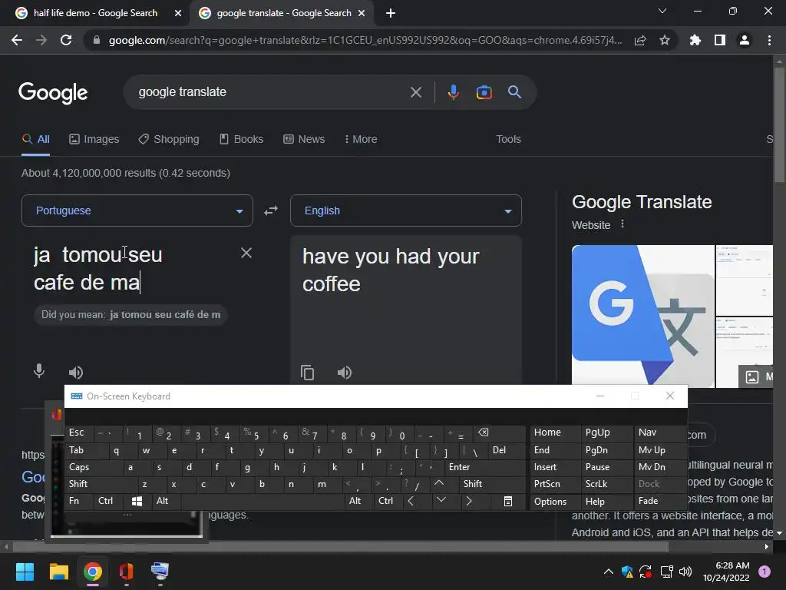Open the Chrome extensions puzzle icon
Screen dimensions: 786x590
pyautogui.click(x=695, y=40)
